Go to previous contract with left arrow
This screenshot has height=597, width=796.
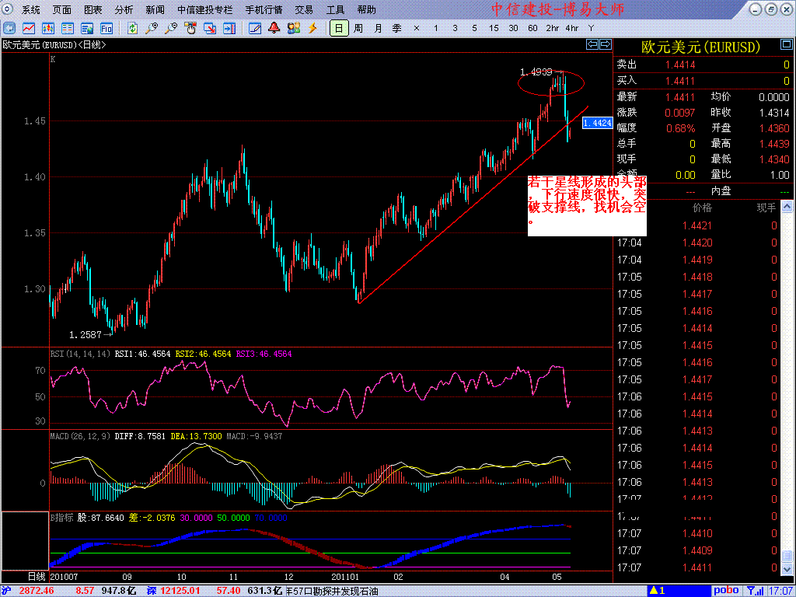(x=592, y=44)
